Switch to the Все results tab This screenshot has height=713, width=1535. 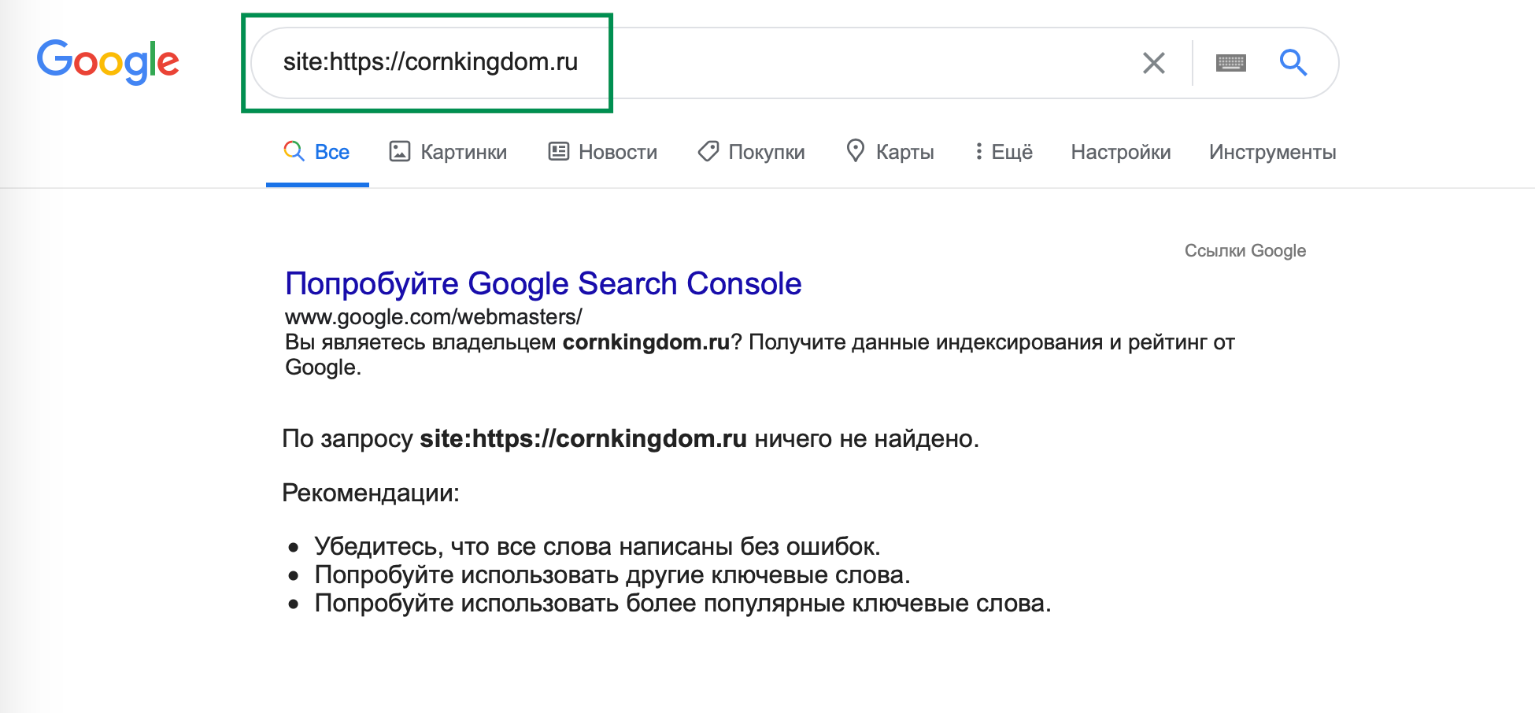(317, 152)
